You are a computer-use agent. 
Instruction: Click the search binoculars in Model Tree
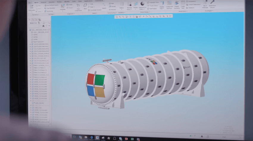[43, 26]
